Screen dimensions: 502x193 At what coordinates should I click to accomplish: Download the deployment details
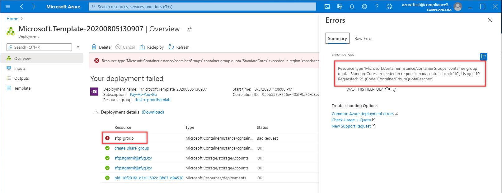coord(153,112)
